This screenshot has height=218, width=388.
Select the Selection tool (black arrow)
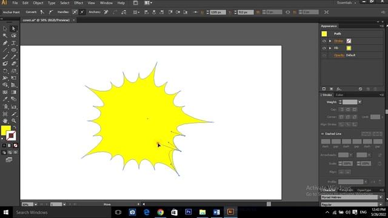5,28
